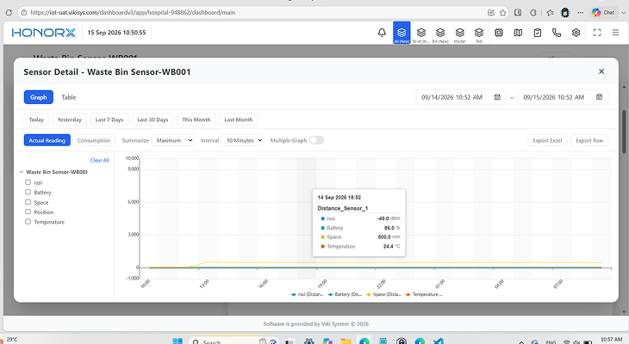Choose the This Month range
Screen dimensions: 629x344
click(x=196, y=120)
